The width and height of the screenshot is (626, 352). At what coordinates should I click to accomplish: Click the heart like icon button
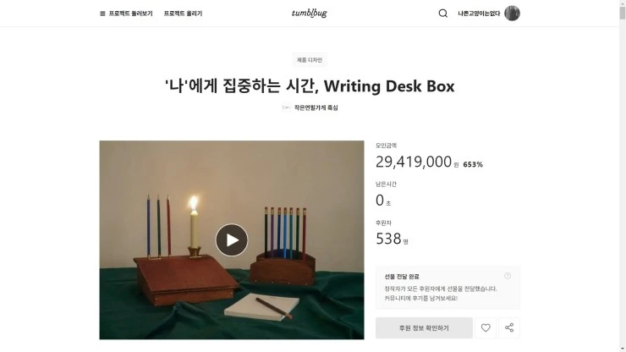(486, 328)
